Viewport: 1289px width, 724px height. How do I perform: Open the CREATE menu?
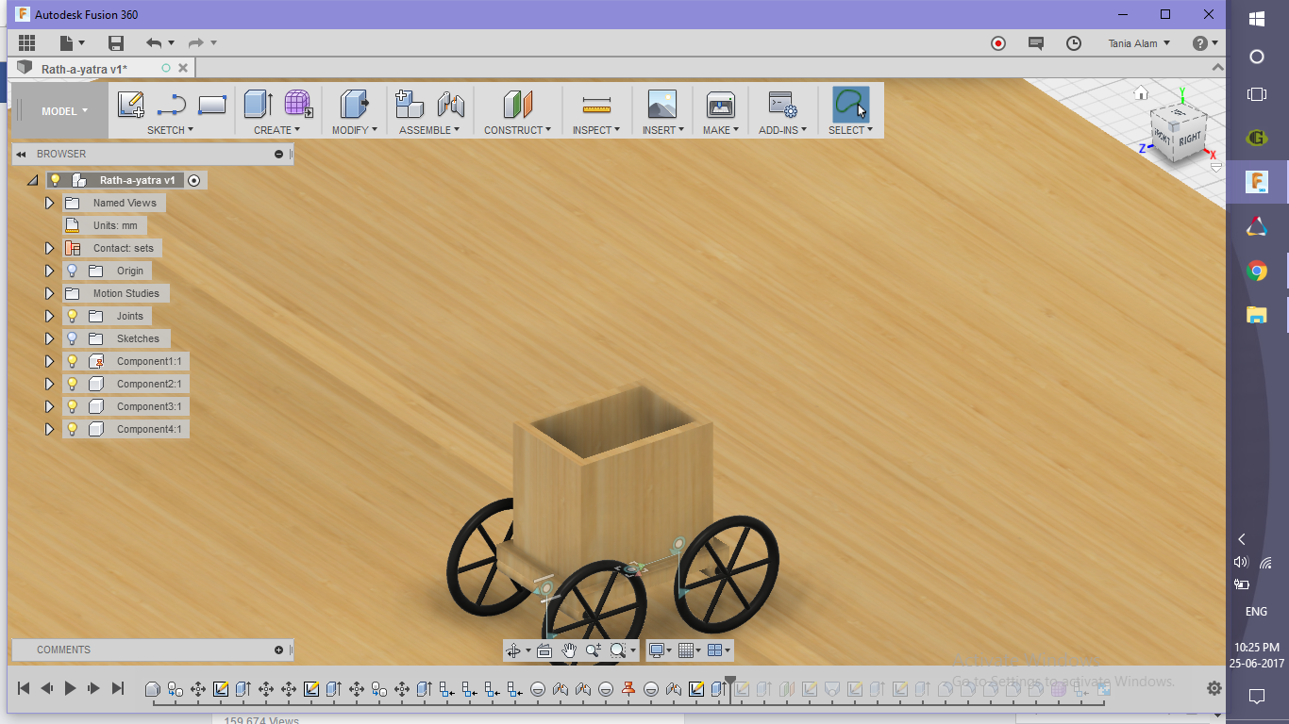[277, 130]
